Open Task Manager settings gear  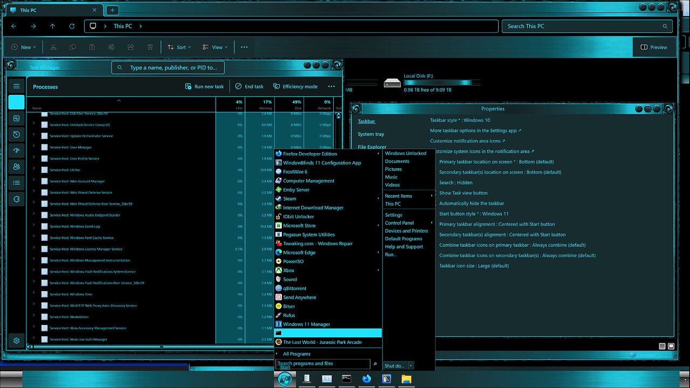17,341
